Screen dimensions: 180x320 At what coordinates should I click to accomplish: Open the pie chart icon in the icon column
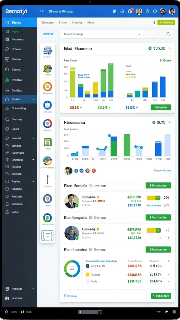pos(47,68)
